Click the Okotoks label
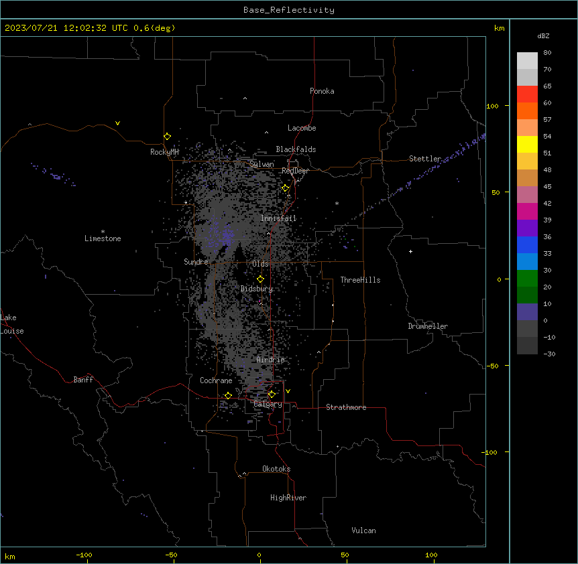Viewport: 578px width, 564px height. pyautogui.click(x=276, y=469)
